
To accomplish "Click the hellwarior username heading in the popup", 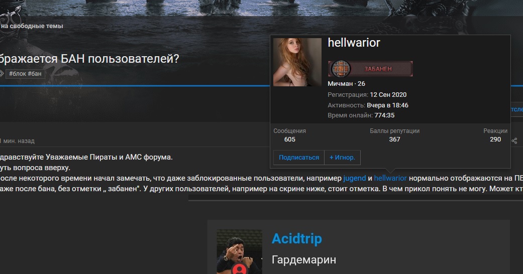I will point(354,43).
